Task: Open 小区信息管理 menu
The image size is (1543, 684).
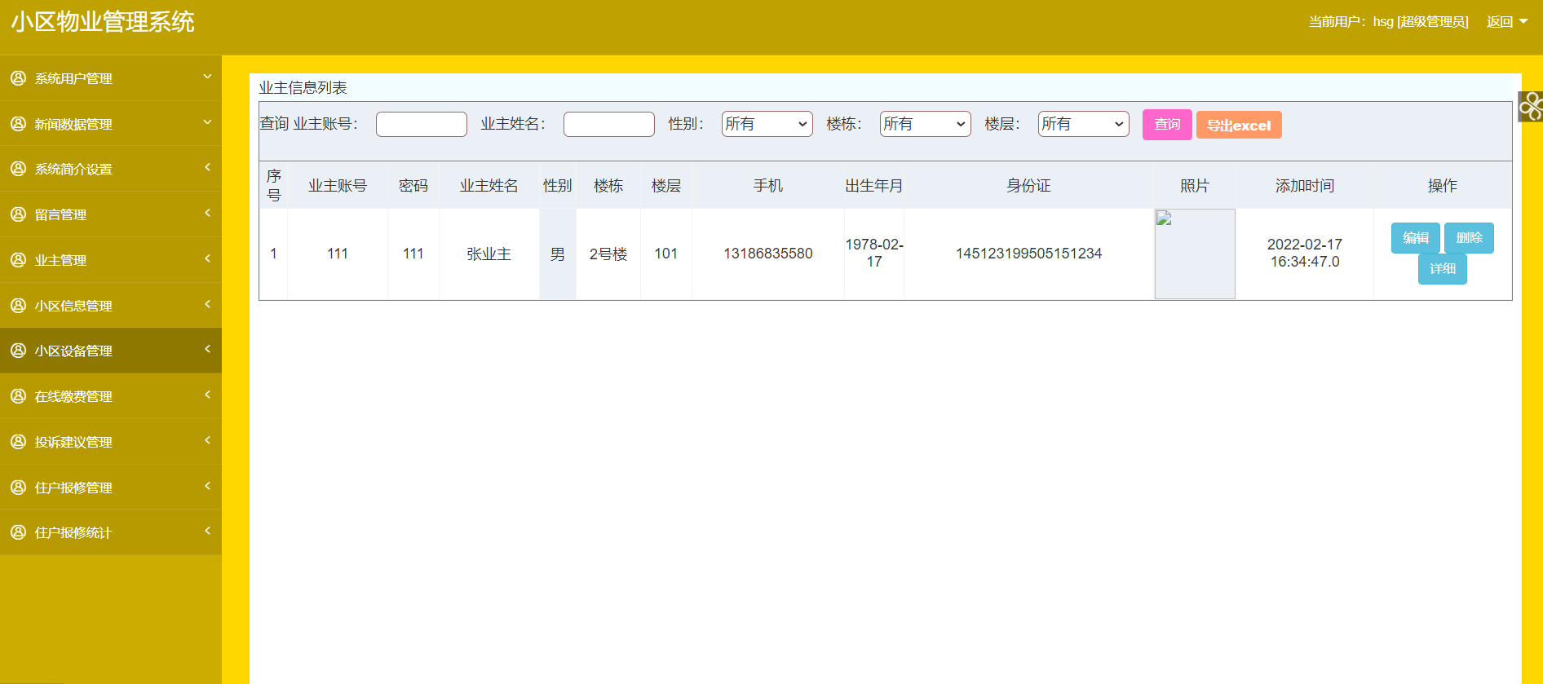Action: click(x=111, y=306)
